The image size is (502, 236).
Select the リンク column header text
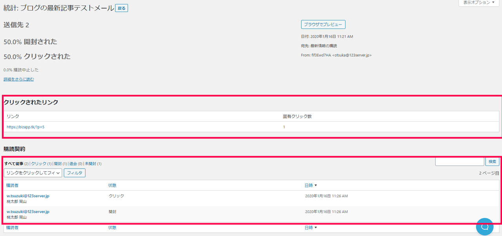pos(13,116)
